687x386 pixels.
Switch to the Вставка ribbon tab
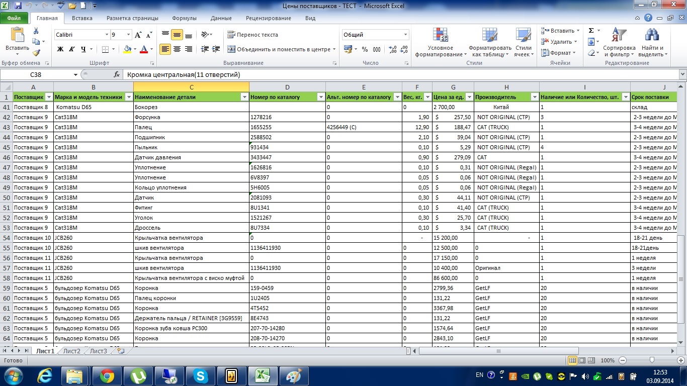(82, 18)
